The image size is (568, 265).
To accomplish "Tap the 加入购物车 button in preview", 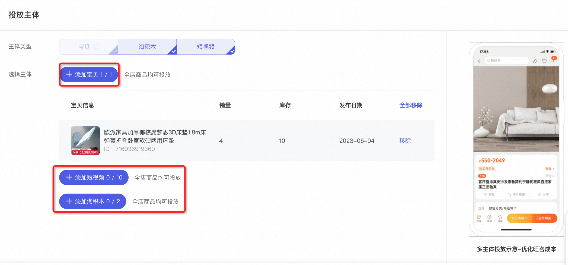I will (x=519, y=218).
